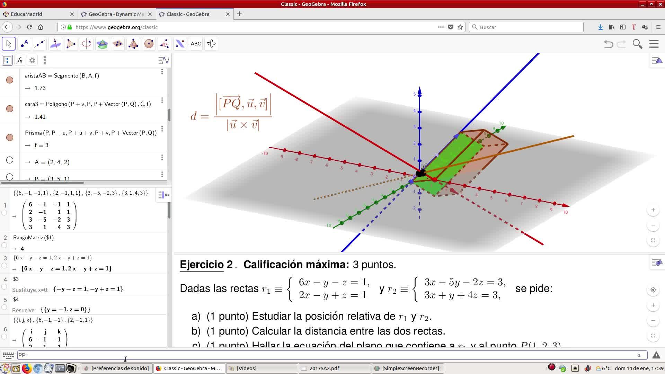Select the Rotate 3D Graphics View tool
The width and height of the screenshot is (665, 374).
(x=211, y=44)
